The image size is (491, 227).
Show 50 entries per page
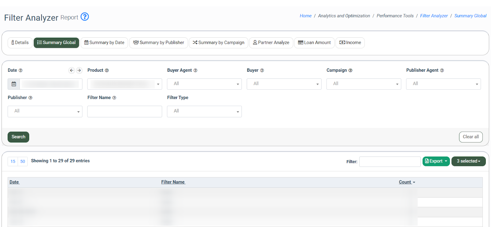coord(23,161)
